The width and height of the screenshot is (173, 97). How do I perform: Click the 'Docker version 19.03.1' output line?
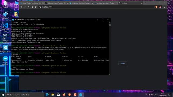[28, 24]
